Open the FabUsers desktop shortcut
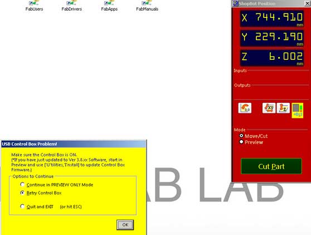311x235 pixels. click(x=34, y=6)
